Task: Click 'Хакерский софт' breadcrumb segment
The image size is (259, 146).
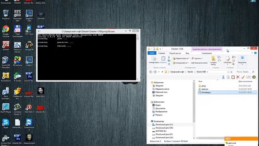Action: (177, 72)
